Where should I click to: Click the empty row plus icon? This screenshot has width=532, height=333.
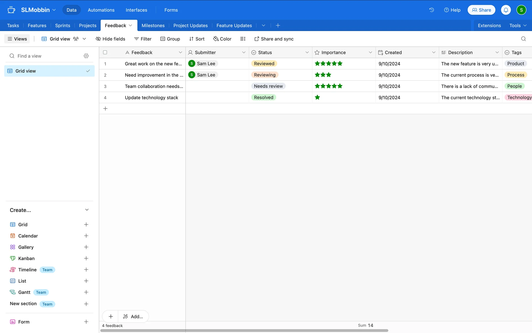click(x=105, y=109)
